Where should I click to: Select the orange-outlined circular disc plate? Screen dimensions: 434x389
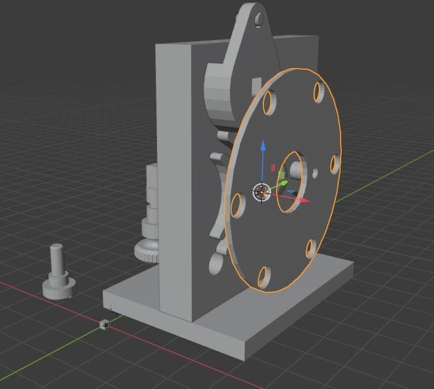283,180
